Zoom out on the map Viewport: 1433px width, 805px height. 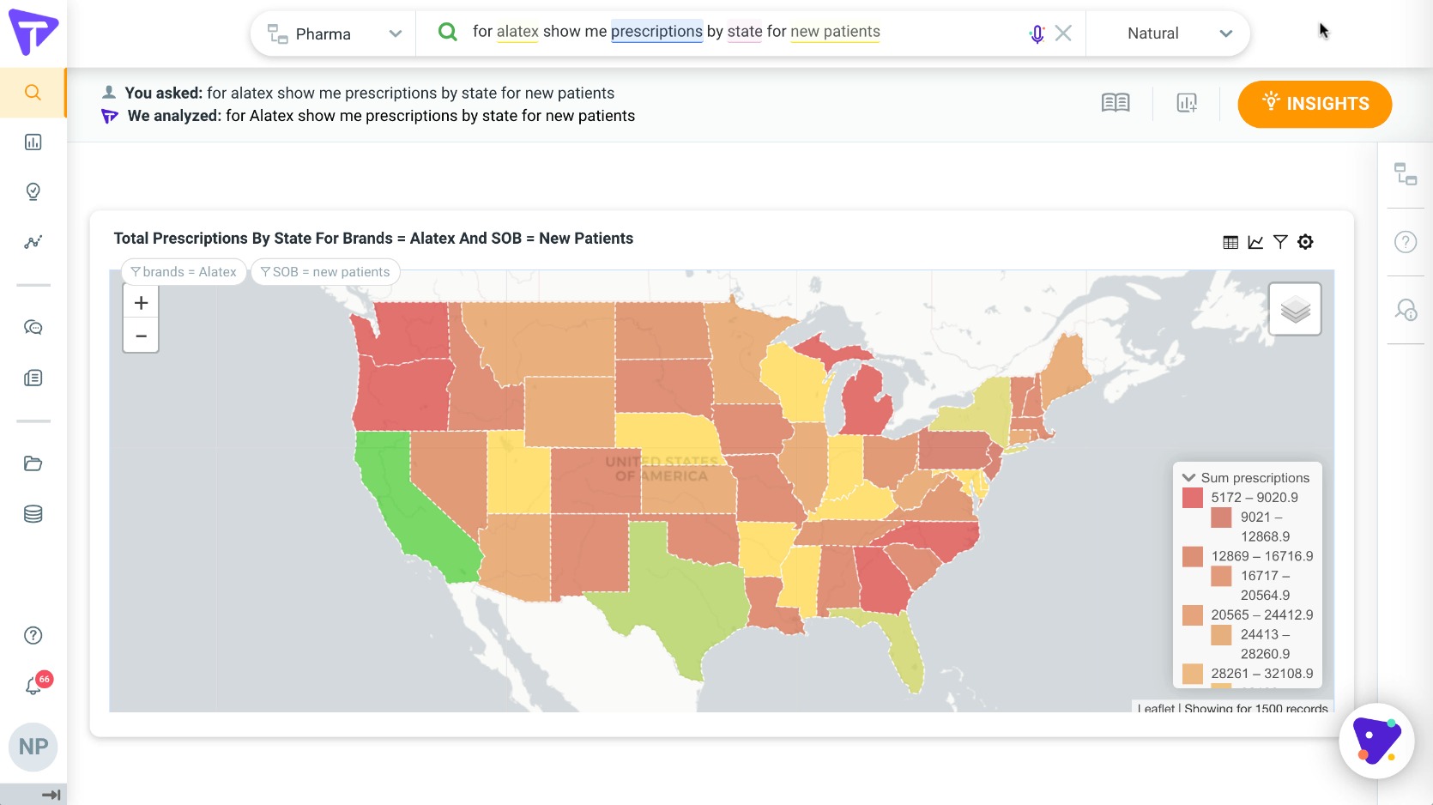tap(142, 336)
